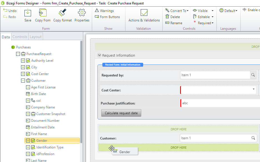The width and height of the screenshot is (260, 162).
Task: Save the form with the Save icon
Action: [x=28, y=15]
